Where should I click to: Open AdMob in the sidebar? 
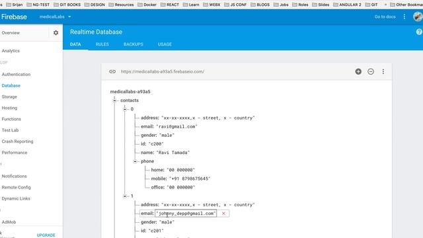(x=9, y=222)
